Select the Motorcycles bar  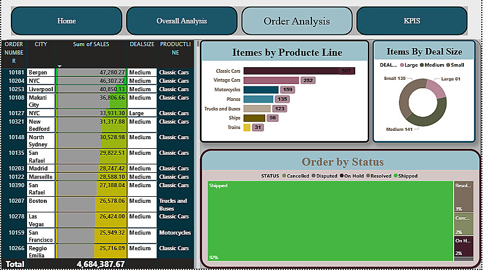coord(261,89)
